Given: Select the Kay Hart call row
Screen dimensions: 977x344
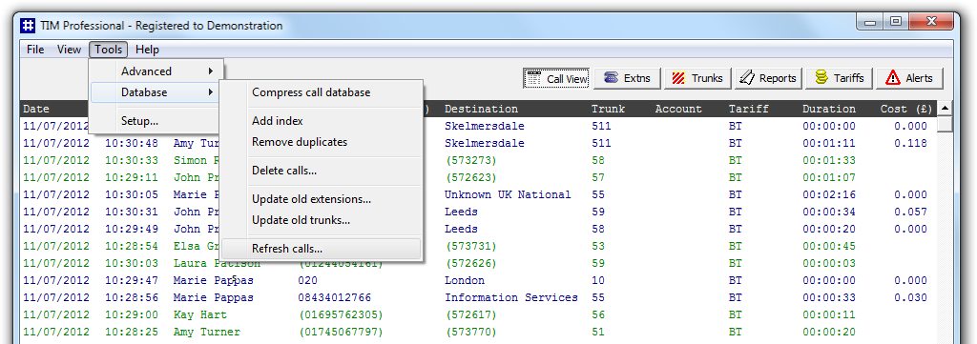Looking at the screenshot, I should coord(479,314).
